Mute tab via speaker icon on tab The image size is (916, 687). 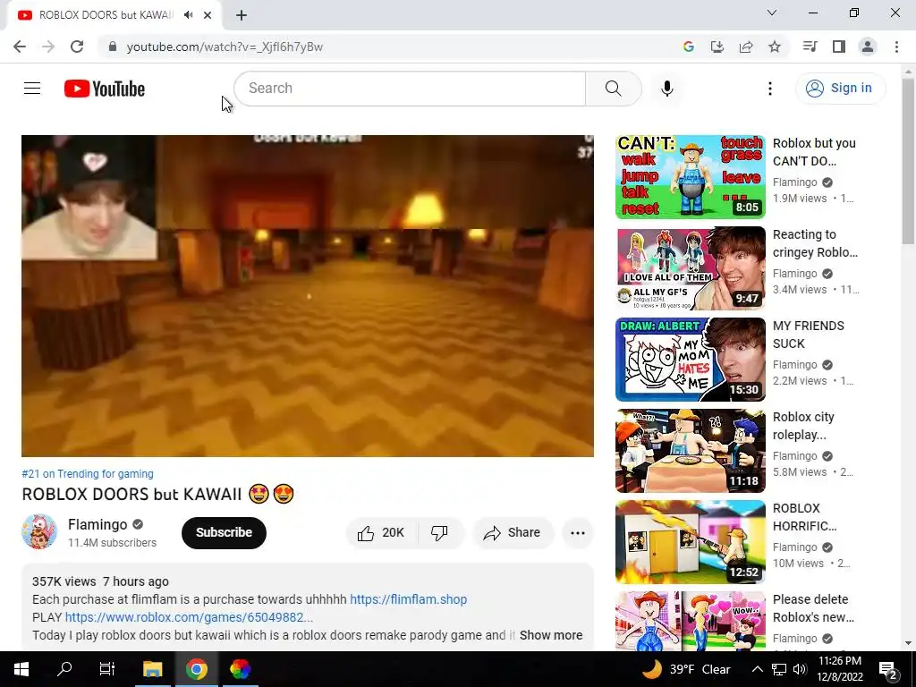188,15
